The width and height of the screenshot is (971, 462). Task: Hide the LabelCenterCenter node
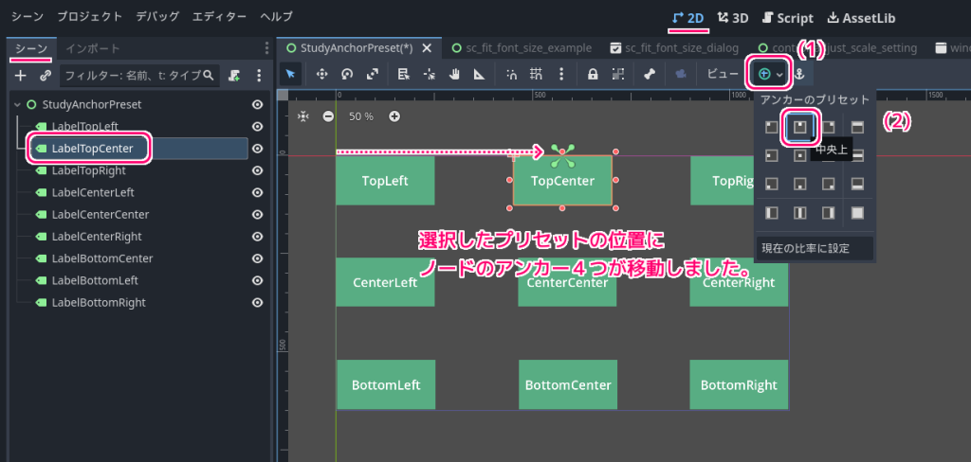pyautogui.click(x=258, y=215)
